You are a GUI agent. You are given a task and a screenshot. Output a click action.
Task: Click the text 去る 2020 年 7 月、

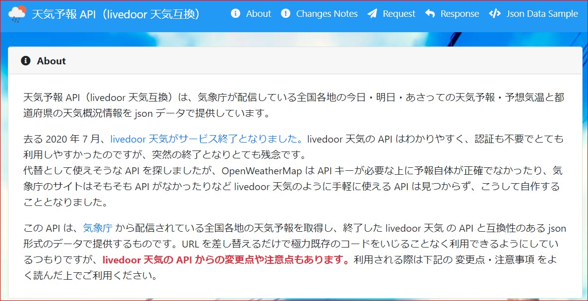[x=66, y=139]
